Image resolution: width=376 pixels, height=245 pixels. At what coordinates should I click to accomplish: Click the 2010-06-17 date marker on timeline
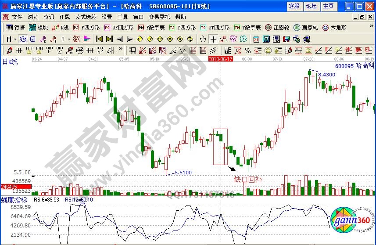(x=220, y=58)
